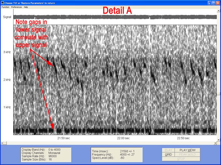Viewport: 221px width, 165px height.
Task: Click the PLAY WDW button
Action: click(187, 150)
